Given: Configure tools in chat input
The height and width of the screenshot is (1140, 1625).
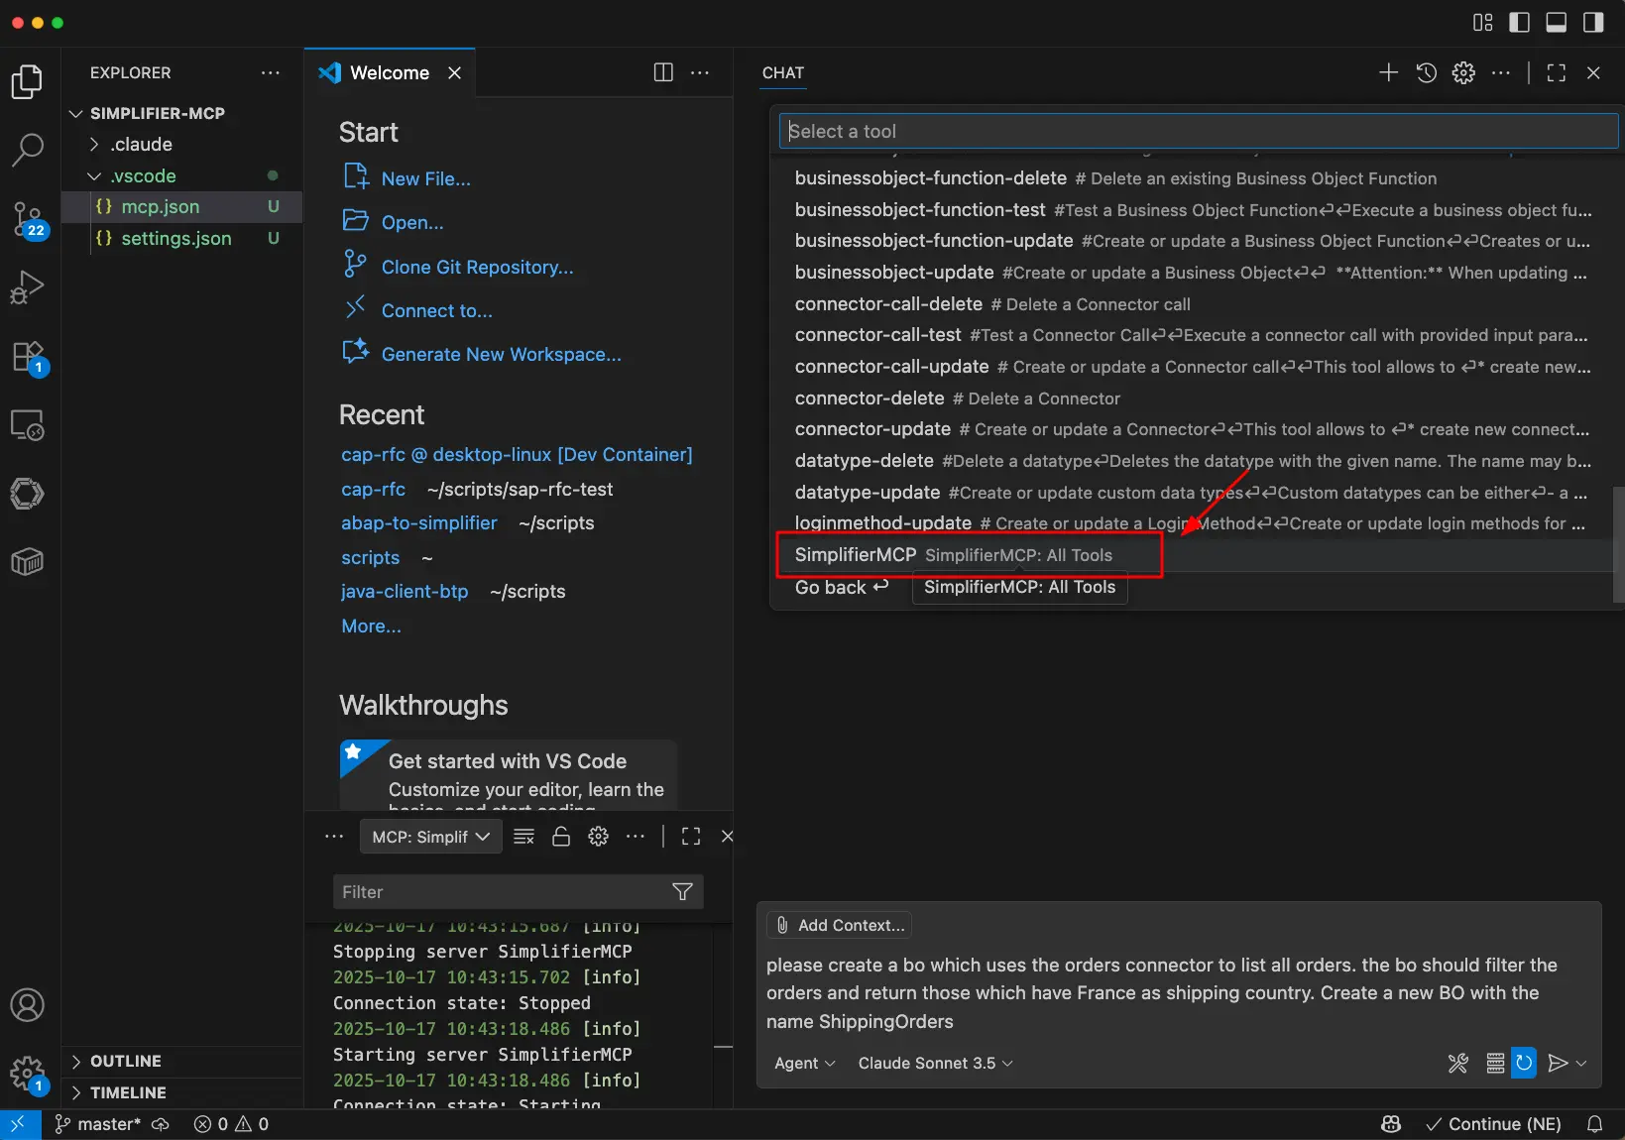Looking at the screenshot, I should click(x=1457, y=1064).
